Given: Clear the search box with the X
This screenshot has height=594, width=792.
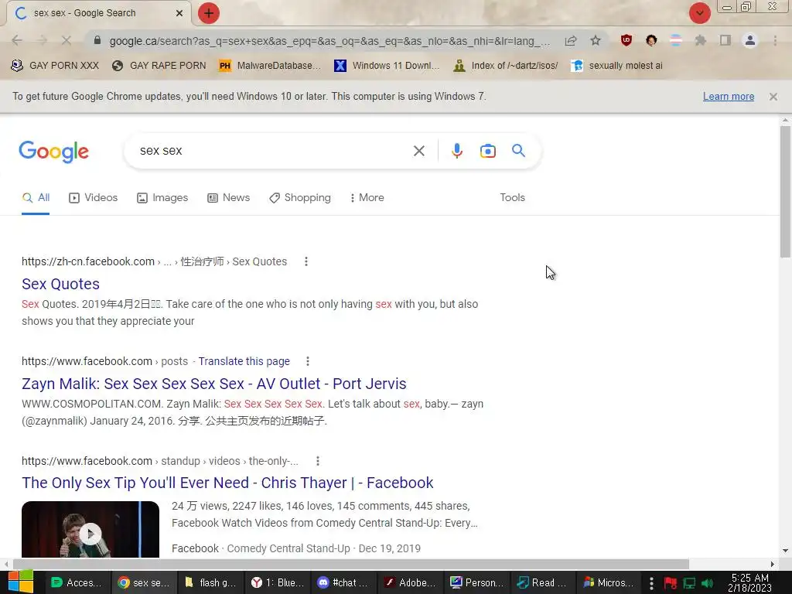Looking at the screenshot, I should pyautogui.click(x=418, y=151).
